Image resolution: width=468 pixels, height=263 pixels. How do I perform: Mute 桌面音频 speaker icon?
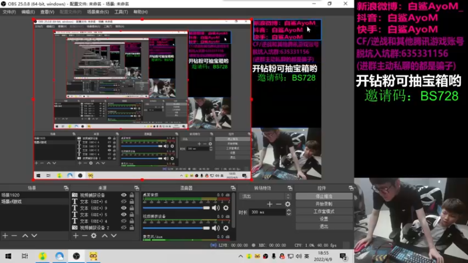[x=215, y=208]
